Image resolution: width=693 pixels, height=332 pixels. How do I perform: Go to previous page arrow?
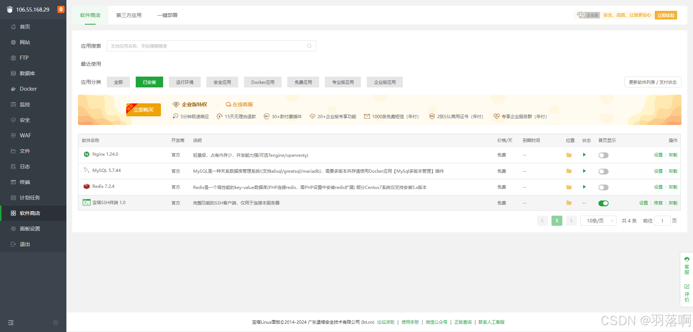pos(542,221)
